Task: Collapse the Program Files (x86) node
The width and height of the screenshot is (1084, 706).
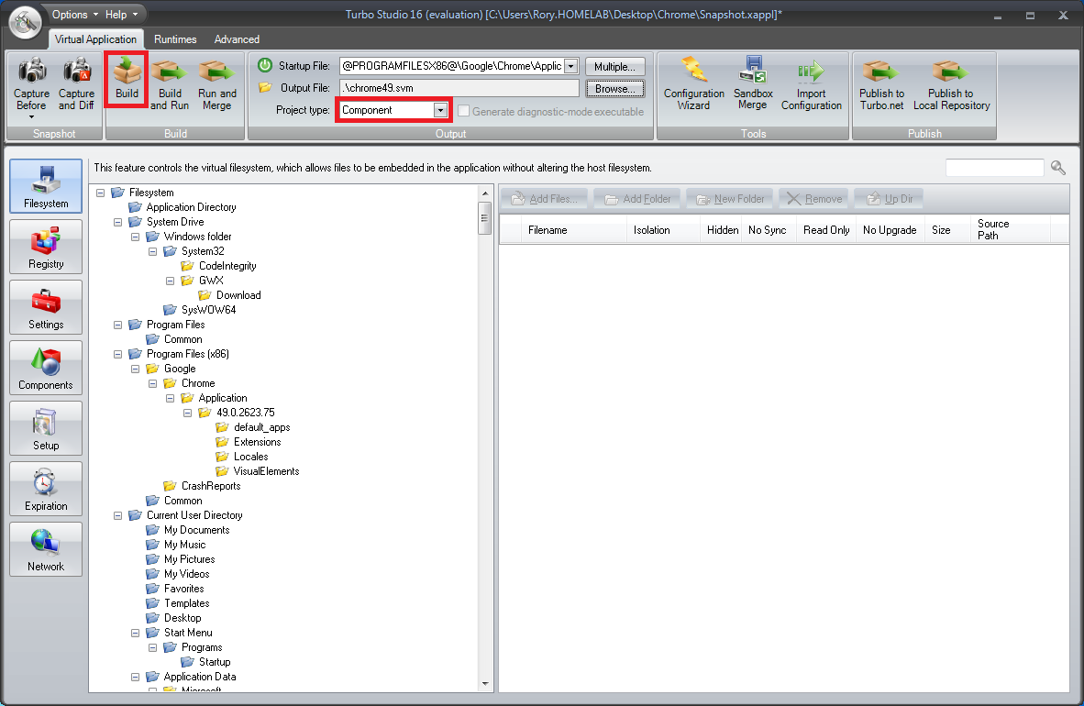Action: click(x=117, y=354)
